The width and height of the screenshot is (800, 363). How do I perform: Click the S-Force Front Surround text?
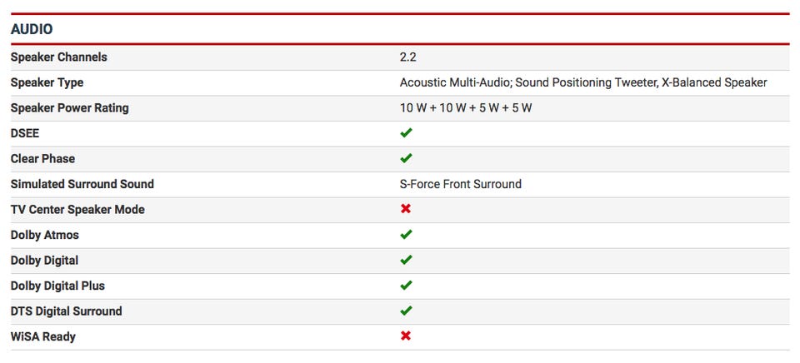click(x=460, y=184)
